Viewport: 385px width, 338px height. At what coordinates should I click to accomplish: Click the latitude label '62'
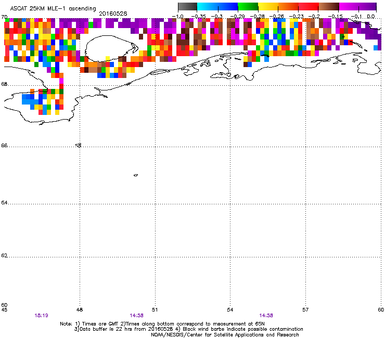(4, 255)
